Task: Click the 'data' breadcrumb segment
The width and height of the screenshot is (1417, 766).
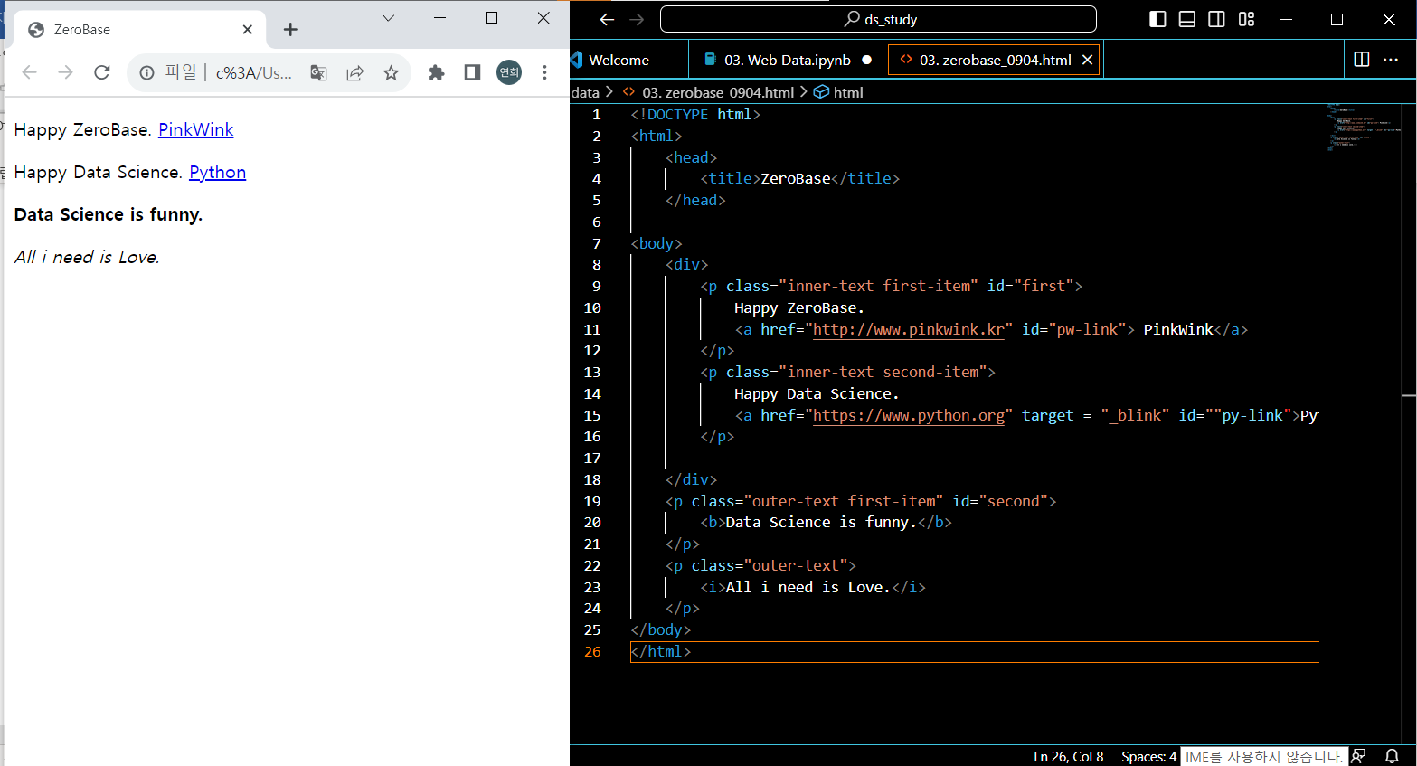Action: 585,92
